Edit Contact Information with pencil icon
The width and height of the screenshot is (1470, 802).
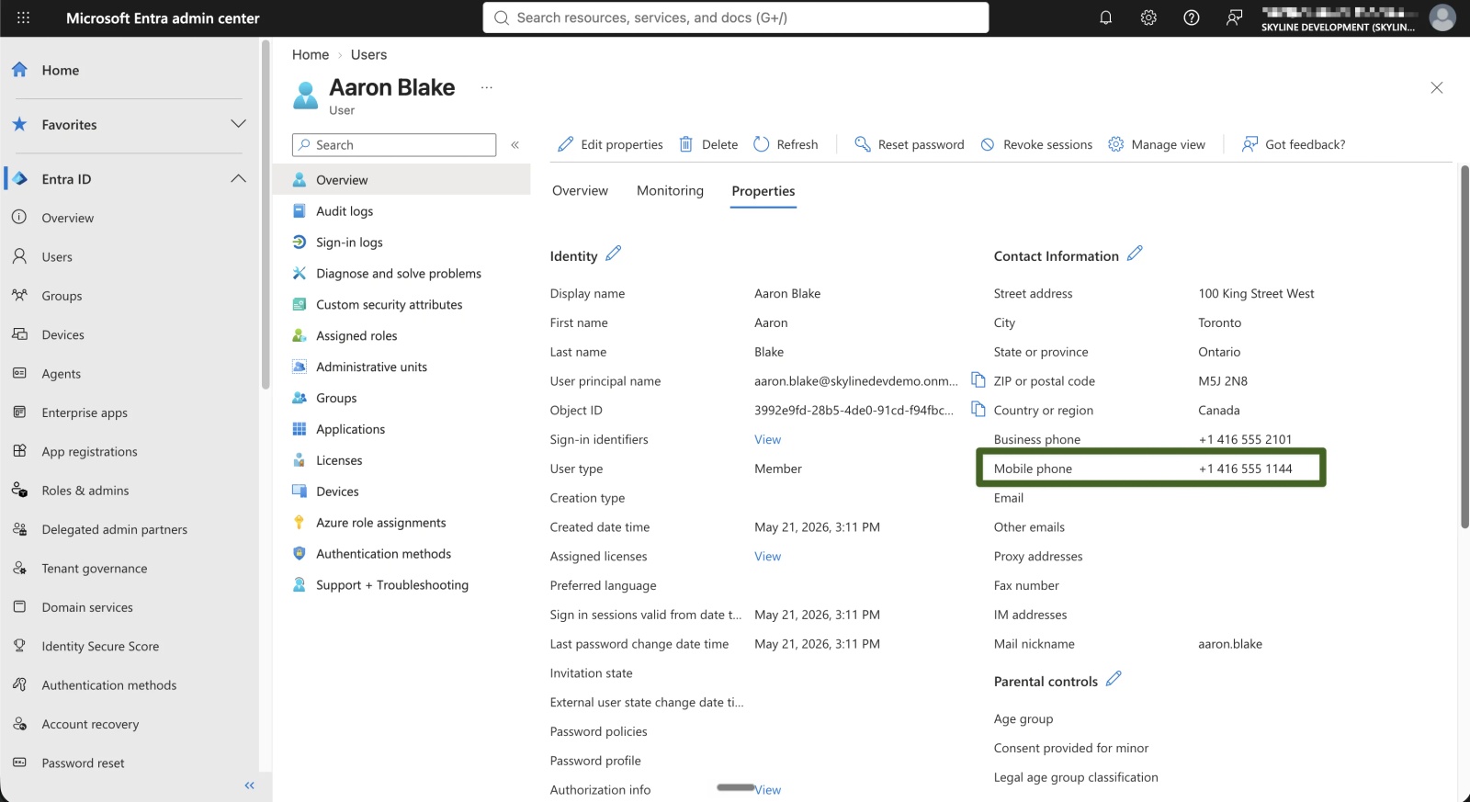[x=1135, y=253]
